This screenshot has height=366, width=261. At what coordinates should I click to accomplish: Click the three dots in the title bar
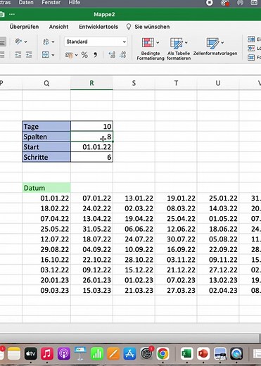pyautogui.click(x=12, y=14)
